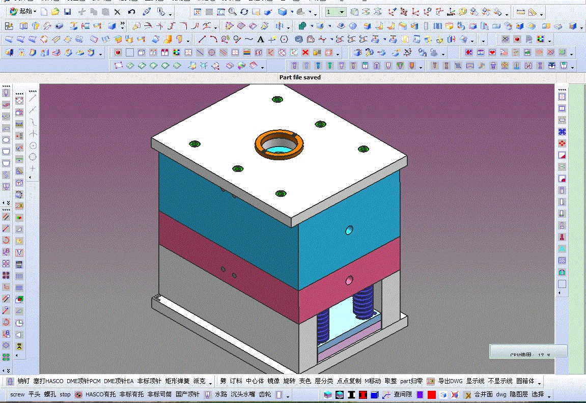Image resolution: width=586 pixels, height=403 pixels.
Task: Select the Spline curve tool
Action: (248, 39)
